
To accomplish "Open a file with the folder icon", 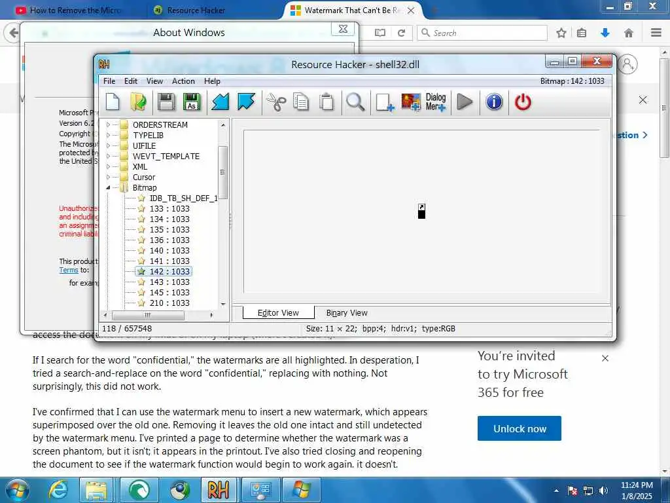I will click(138, 102).
